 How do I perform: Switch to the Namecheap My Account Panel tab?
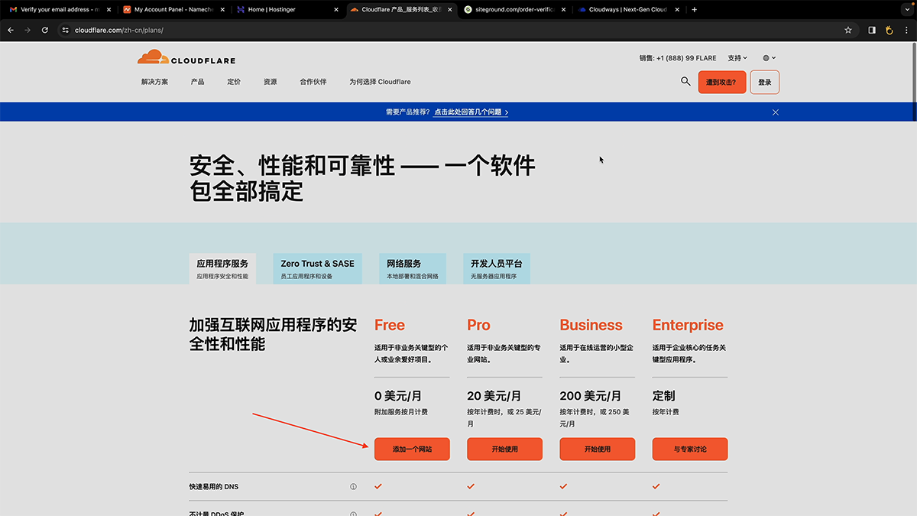172,10
